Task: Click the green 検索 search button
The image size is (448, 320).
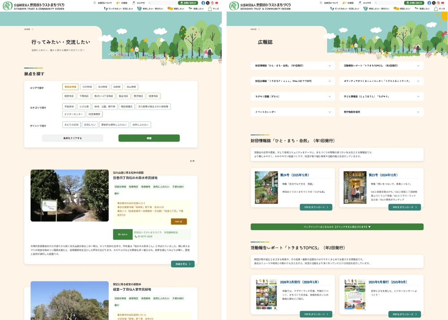Action: point(149,138)
